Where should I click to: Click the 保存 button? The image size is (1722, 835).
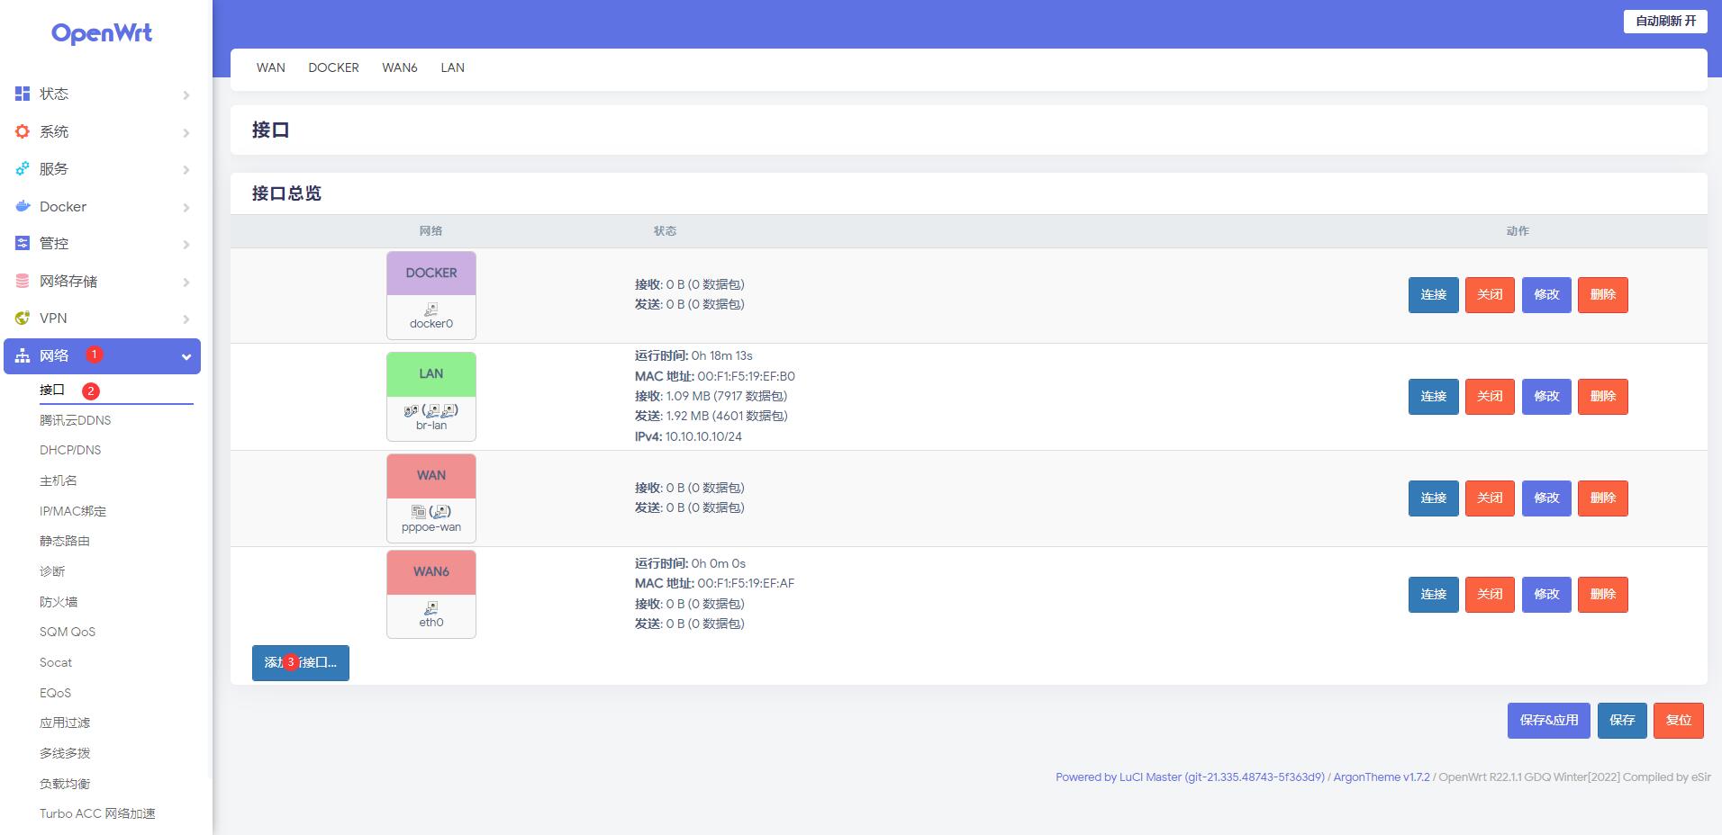coord(1622,721)
